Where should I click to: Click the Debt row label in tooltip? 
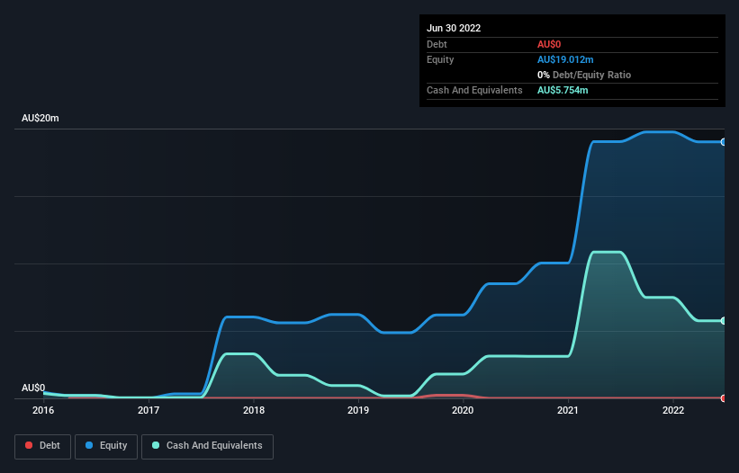(x=437, y=44)
